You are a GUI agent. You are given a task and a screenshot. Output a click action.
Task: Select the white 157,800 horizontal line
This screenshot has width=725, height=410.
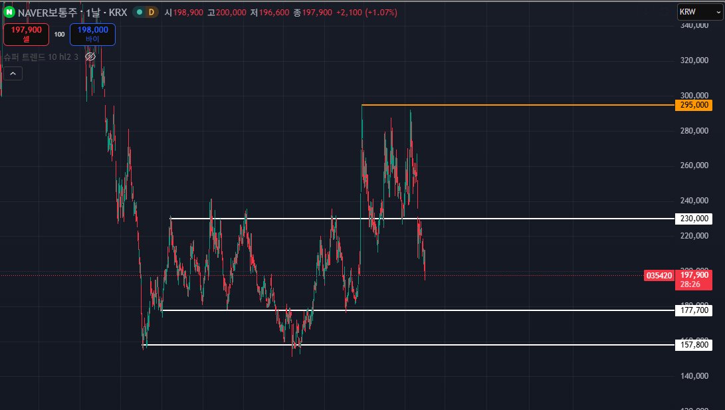[408, 344]
